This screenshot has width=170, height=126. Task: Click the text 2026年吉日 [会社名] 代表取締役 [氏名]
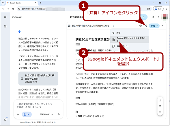point(95,104)
